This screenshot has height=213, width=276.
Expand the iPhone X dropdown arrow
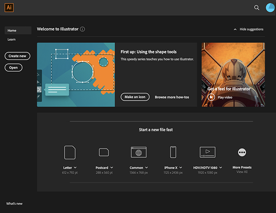pos(180,168)
